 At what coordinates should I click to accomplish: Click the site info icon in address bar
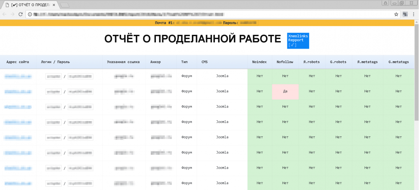(x=30, y=14)
